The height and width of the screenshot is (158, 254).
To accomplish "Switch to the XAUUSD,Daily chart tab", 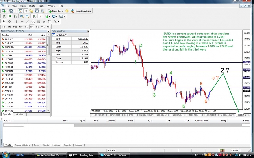I will coord(146,115).
